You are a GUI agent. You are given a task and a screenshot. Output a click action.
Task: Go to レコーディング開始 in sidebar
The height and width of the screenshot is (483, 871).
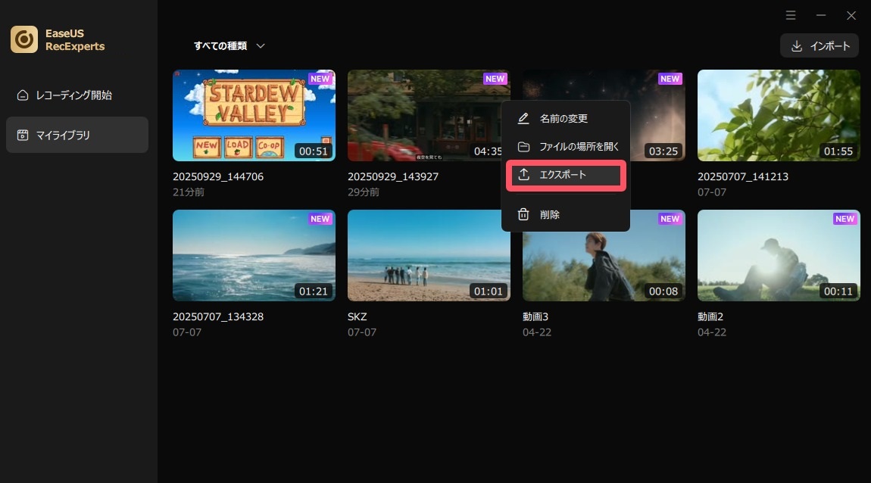click(x=73, y=95)
